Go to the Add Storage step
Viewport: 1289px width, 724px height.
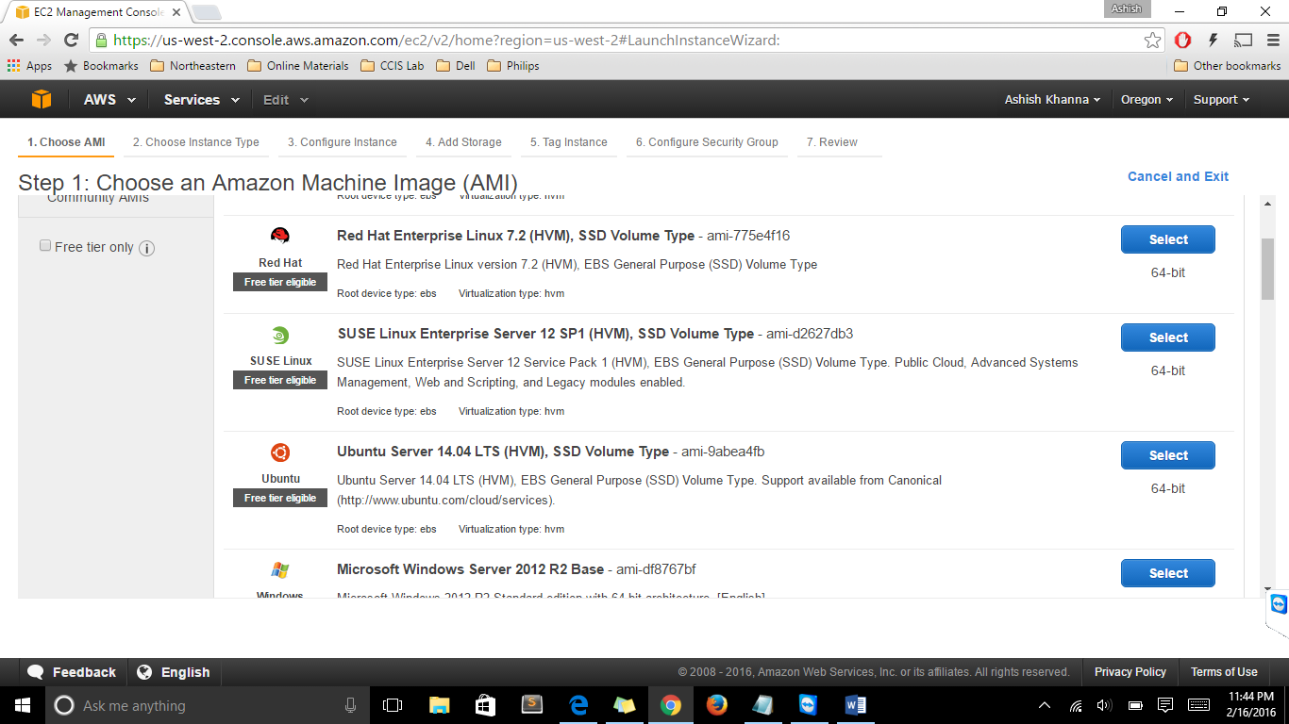(x=463, y=142)
